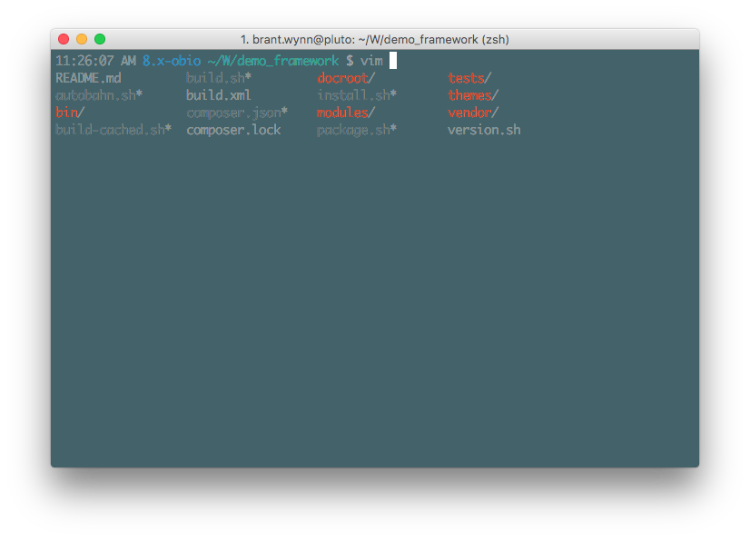Screen dimensions: 750x540
Task: Click the branch name 8.x-obio
Action: [172, 61]
